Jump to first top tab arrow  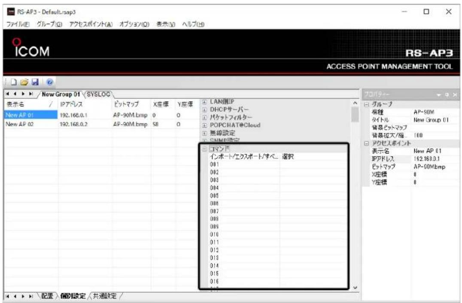pyautogui.click(x=8, y=94)
